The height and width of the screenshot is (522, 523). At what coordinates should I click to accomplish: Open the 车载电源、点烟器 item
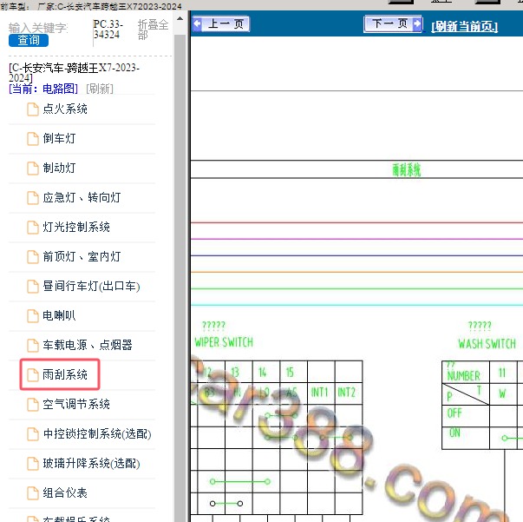[x=88, y=345]
